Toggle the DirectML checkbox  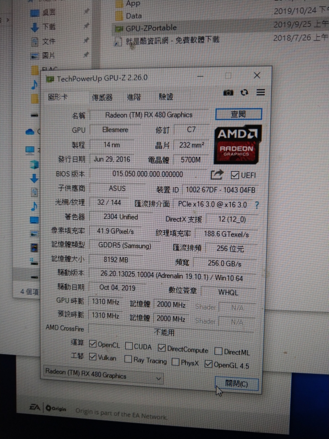click(x=218, y=351)
